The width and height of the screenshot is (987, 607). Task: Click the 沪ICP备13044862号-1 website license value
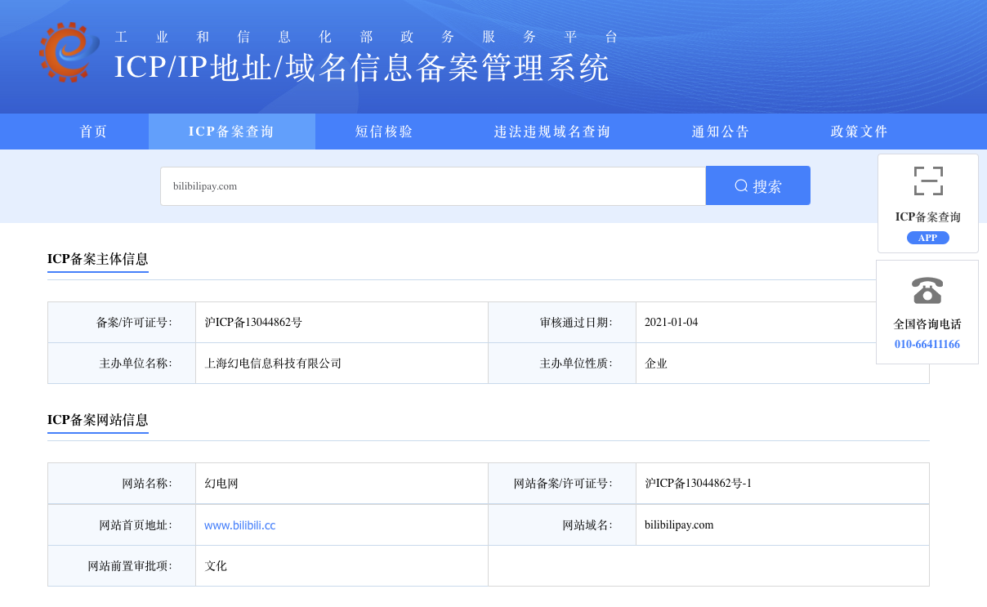point(698,484)
